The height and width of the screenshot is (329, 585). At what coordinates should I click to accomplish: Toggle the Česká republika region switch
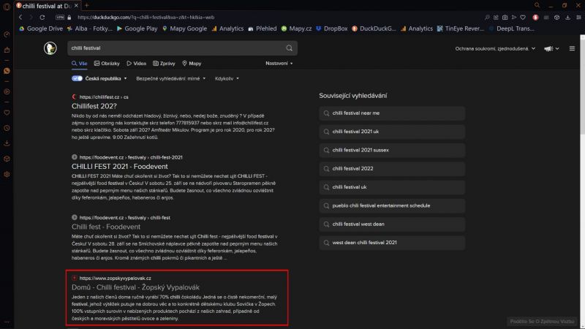pyautogui.click(x=77, y=78)
